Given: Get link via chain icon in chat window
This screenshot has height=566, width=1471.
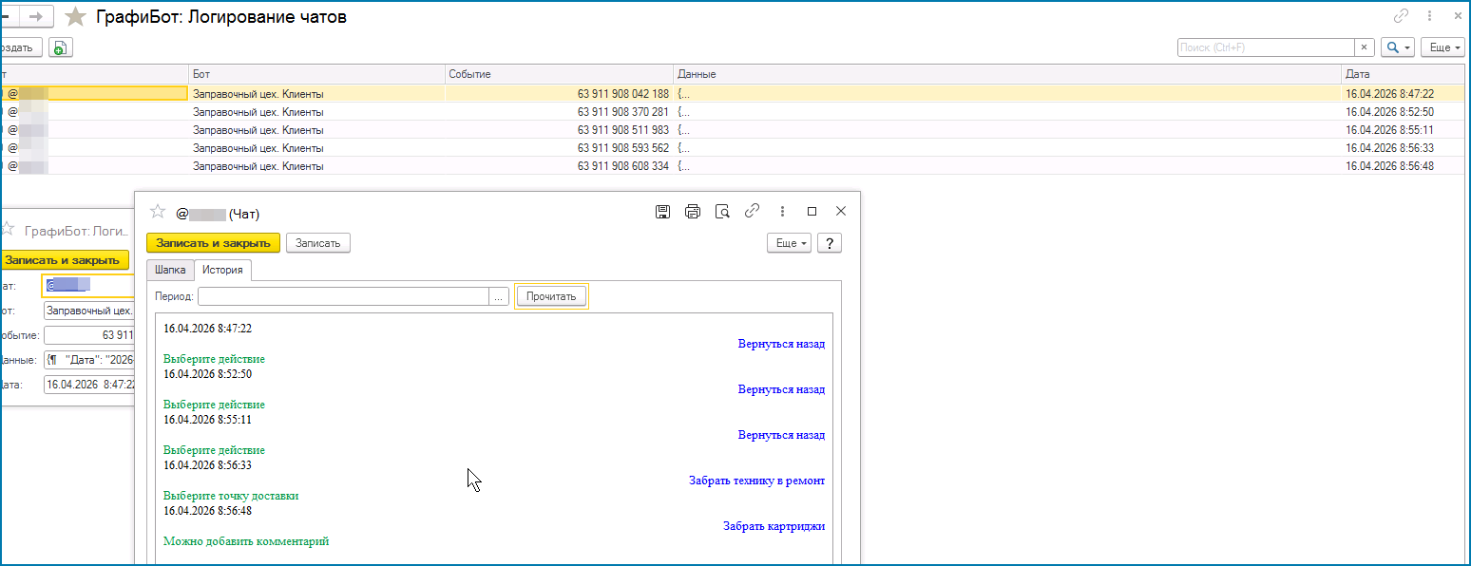Looking at the screenshot, I should point(752,212).
